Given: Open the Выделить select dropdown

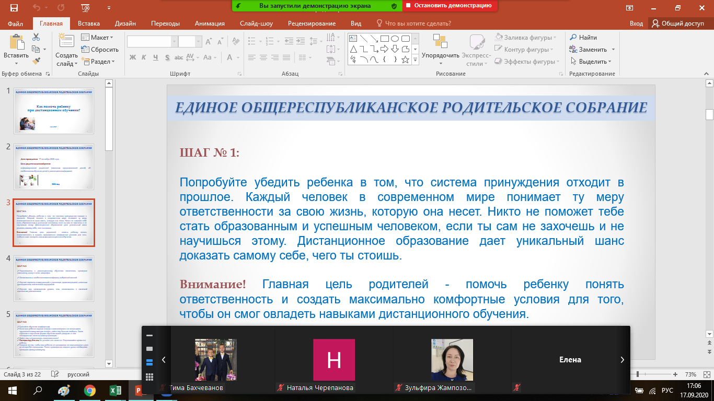Looking at the screenshot, I should pyautogui.click(x=590, y=62).
